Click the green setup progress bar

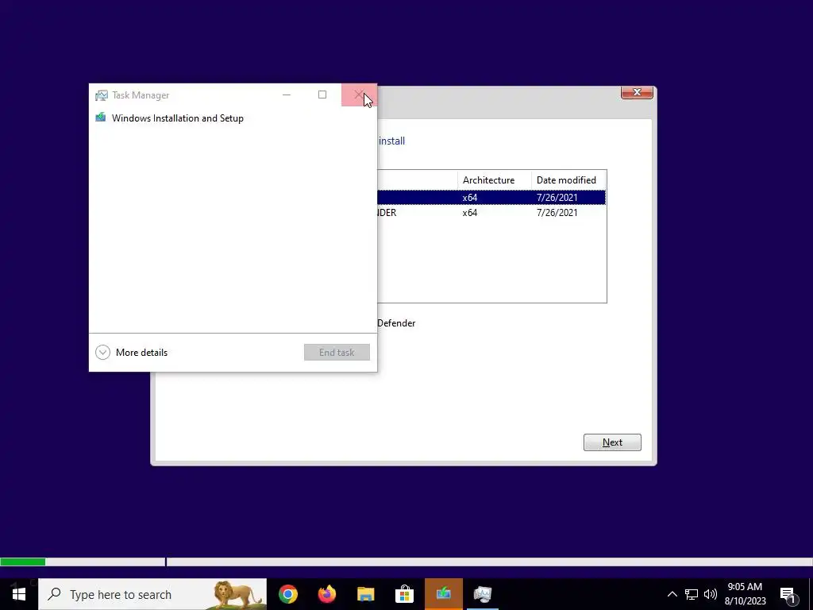[23, 562]
